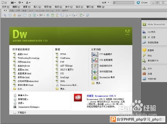This screenshot has height=124, width=167.
Task: Click the BrowserLab 集成 feature icon
Action: (x=95, y=78)
